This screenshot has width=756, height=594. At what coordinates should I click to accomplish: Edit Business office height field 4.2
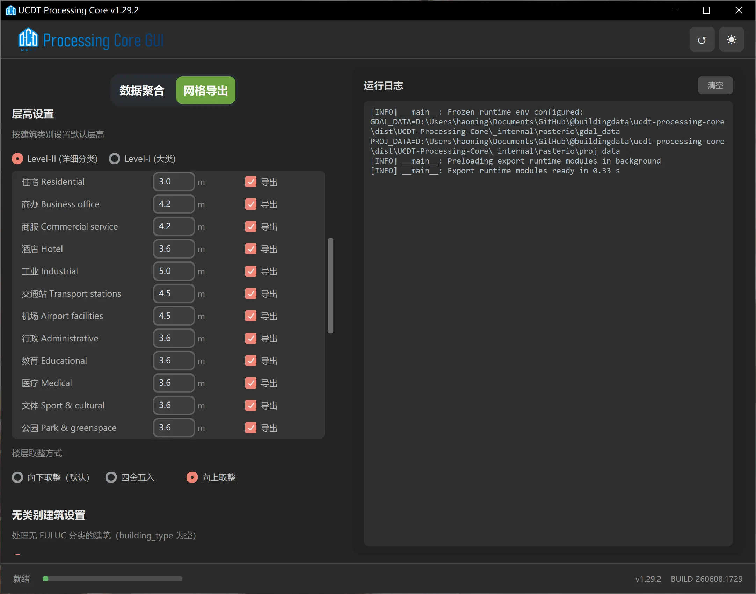pyautogui.click(x=174, y=204)
